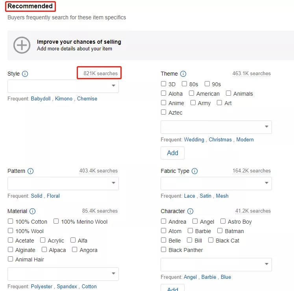
Task: Select the Aztec theme checkbox
Action: click(164, 112)
